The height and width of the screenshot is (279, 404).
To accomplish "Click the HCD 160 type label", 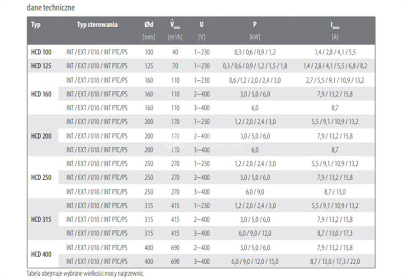I will (x=41, y=94).
